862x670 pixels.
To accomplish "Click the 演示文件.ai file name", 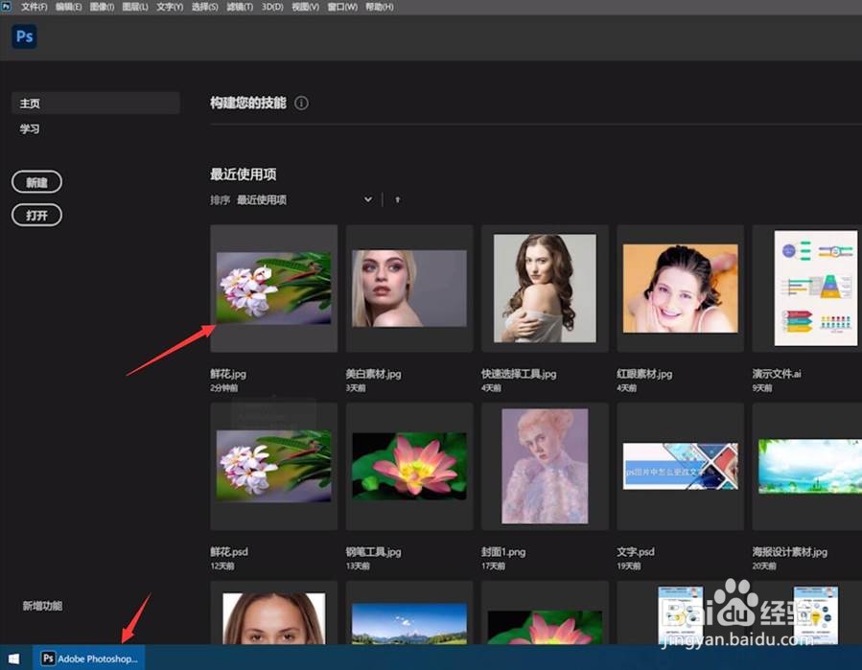I will [777, 374].
